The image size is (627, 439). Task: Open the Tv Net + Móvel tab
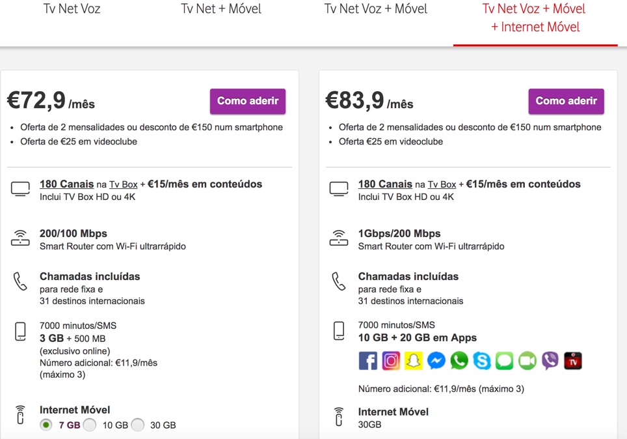pos(221,9)
